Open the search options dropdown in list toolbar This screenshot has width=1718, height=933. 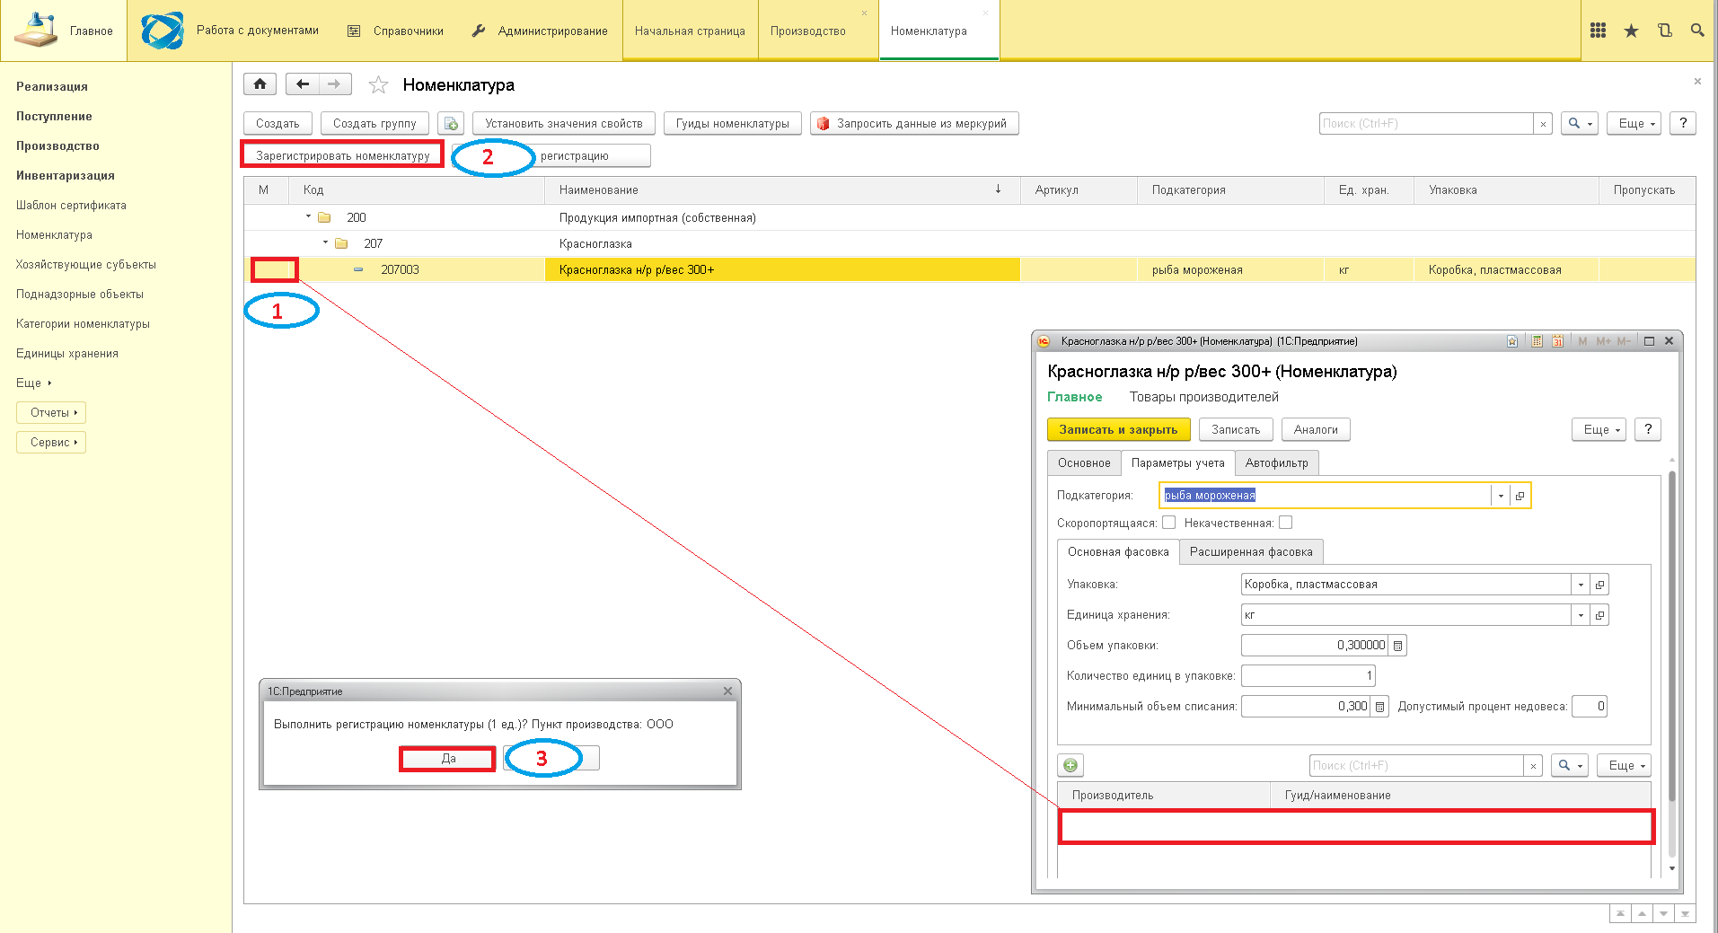(1579, 124)
